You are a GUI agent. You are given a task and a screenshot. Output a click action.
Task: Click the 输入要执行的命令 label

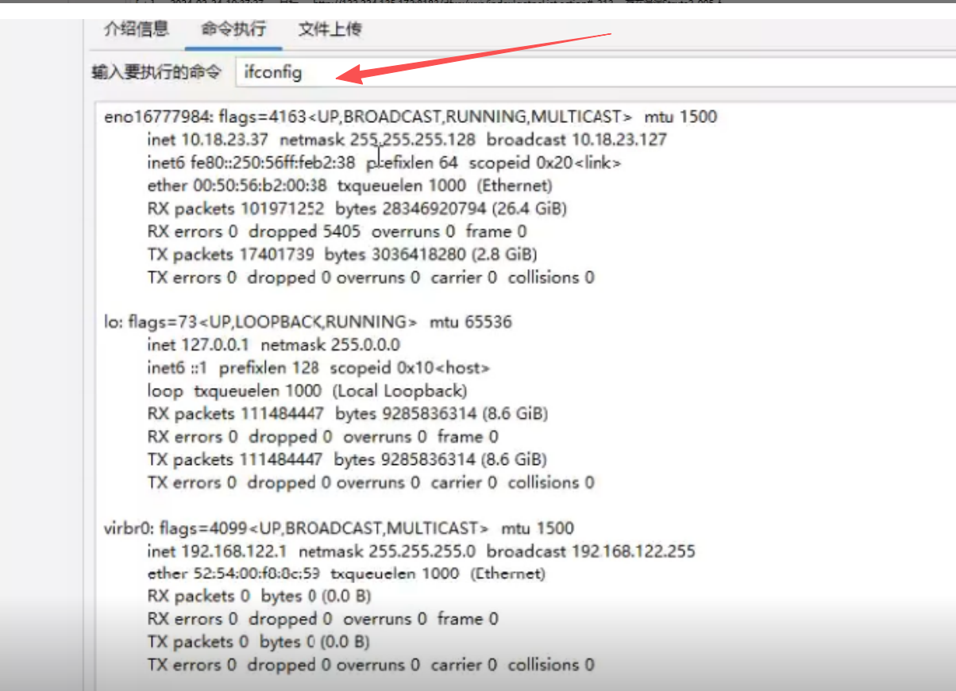[x=157, y=73]
